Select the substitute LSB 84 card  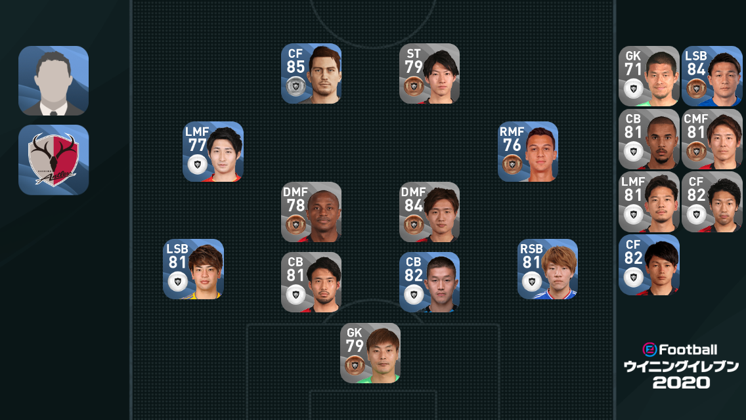[712, 76]
